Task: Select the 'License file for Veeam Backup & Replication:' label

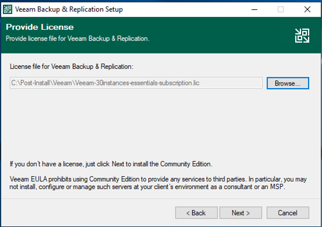Action: coord(72,67)
